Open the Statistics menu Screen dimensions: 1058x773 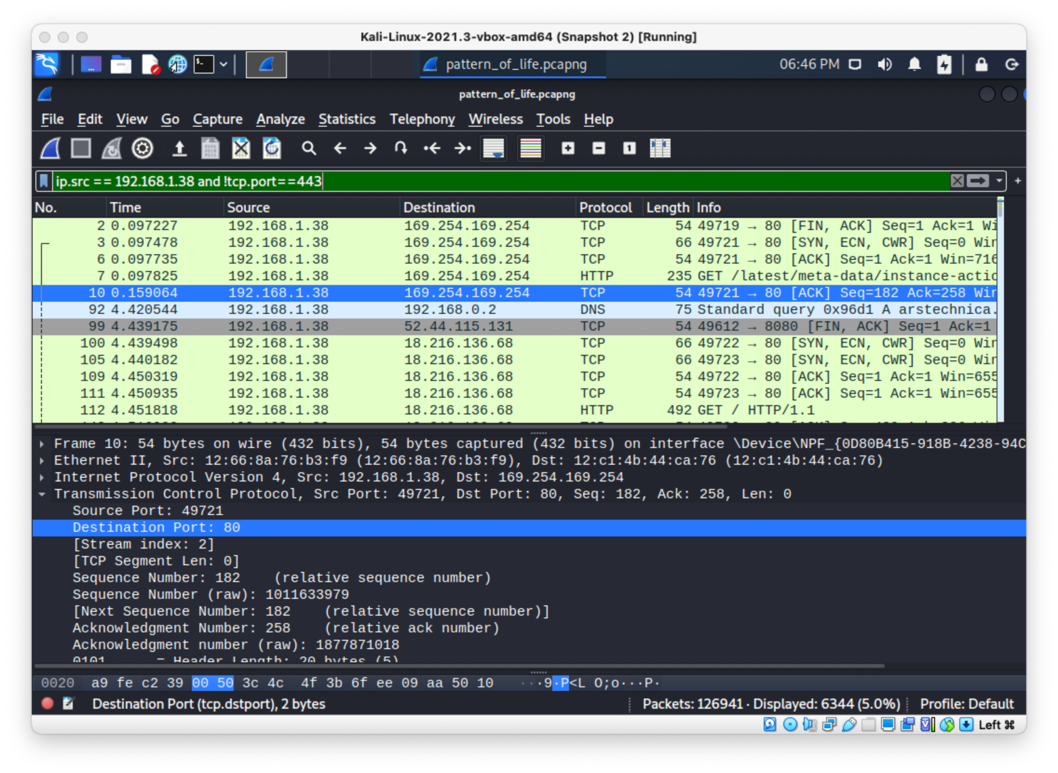tap(347, 119)
